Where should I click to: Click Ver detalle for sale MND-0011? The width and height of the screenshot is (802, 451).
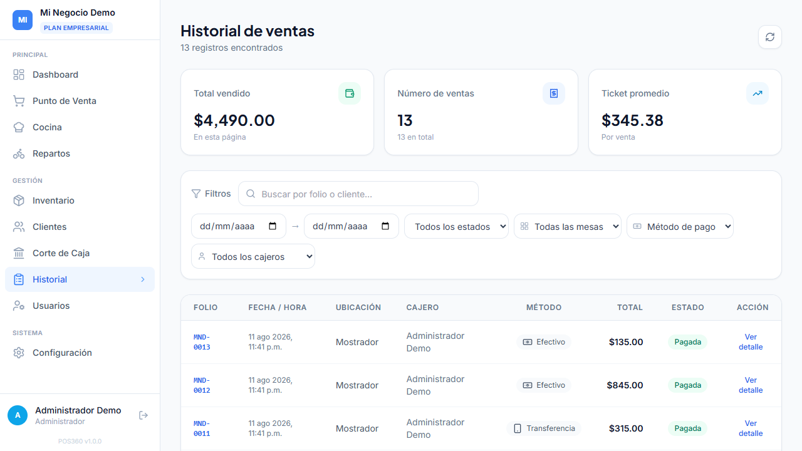pyautogui.click(x=751, y=428)
